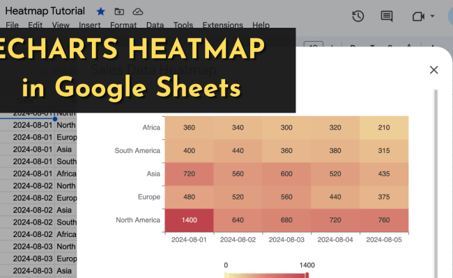The height and width of the screenshot is (278, 453).
Task: Open the Help menu
Action: pos(261,25)
